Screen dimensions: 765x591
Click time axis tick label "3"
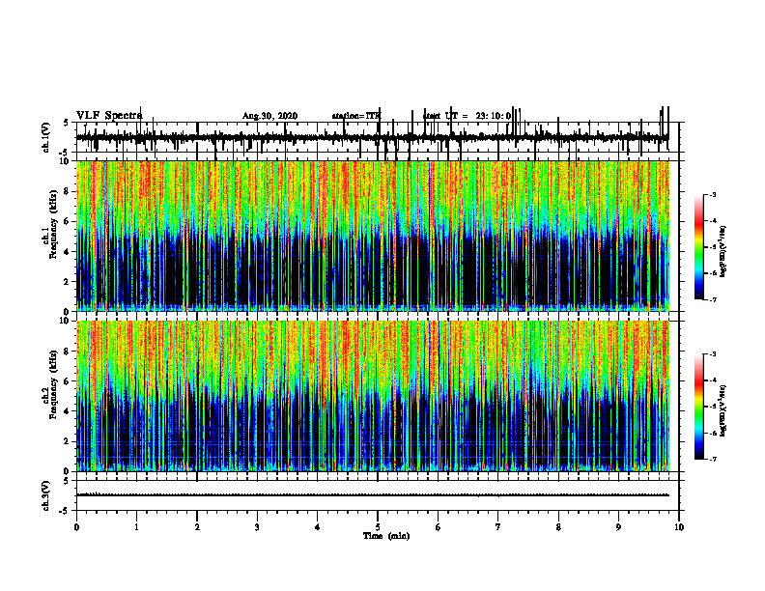257,527
